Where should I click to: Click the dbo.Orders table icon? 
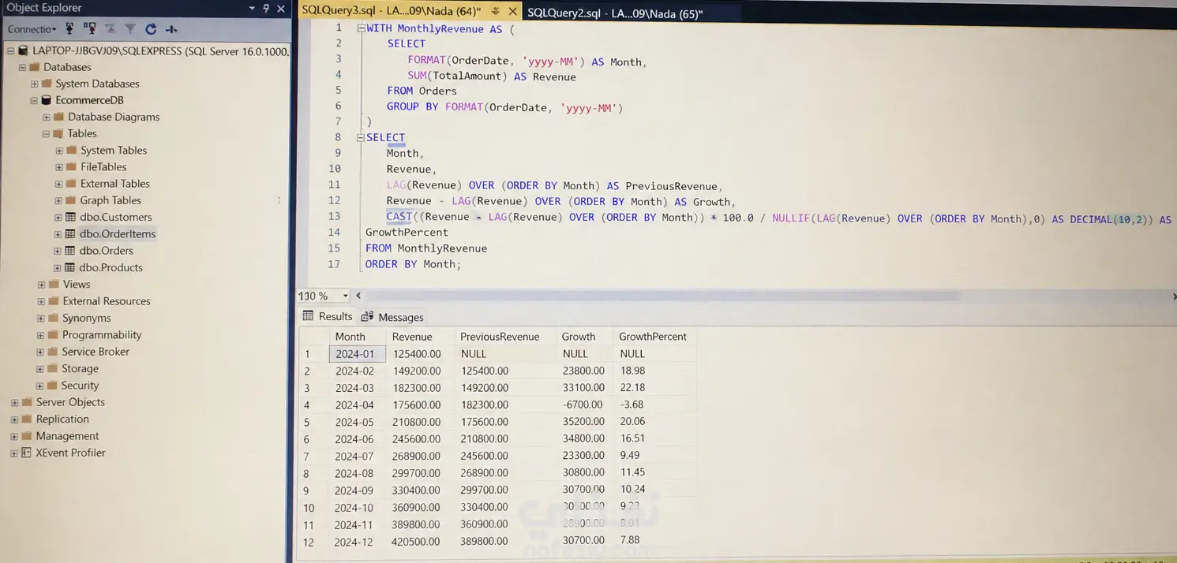tap(70, 251)
